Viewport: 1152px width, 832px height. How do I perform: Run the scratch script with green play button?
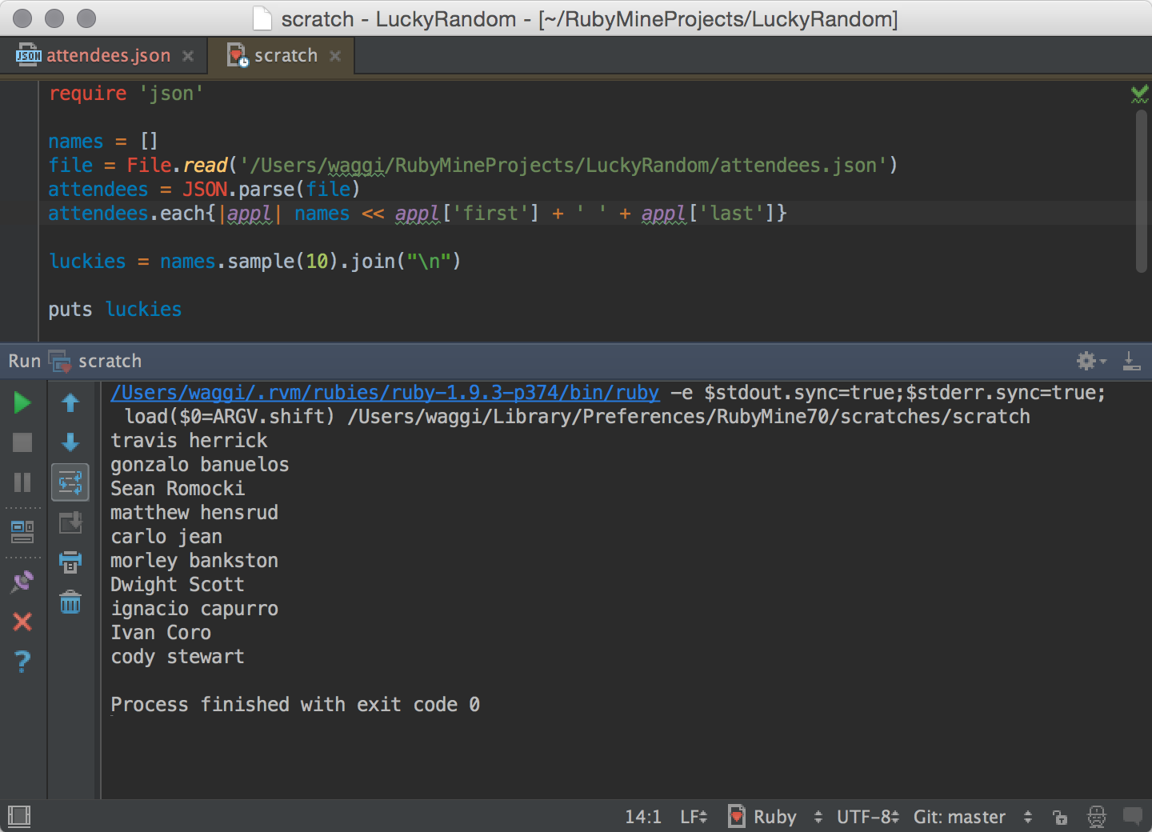point(22,402)
